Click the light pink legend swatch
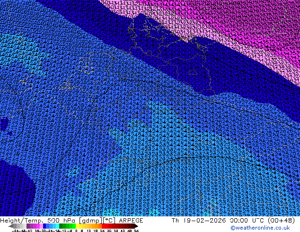This screenshot has height=232, width=300. point(41,226)
